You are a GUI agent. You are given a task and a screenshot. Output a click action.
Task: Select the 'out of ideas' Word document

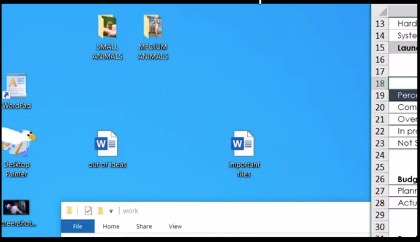pos(107,144)
